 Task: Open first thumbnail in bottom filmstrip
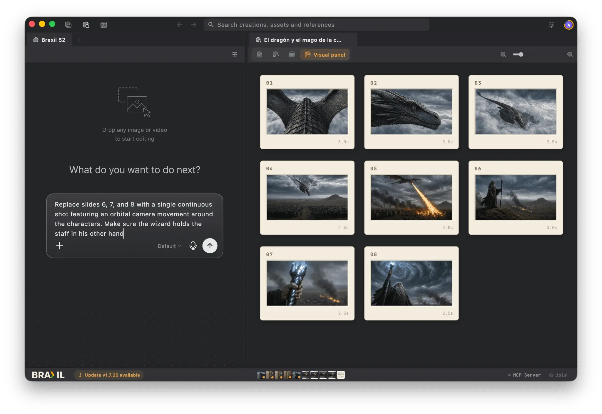tap(261, 375)
